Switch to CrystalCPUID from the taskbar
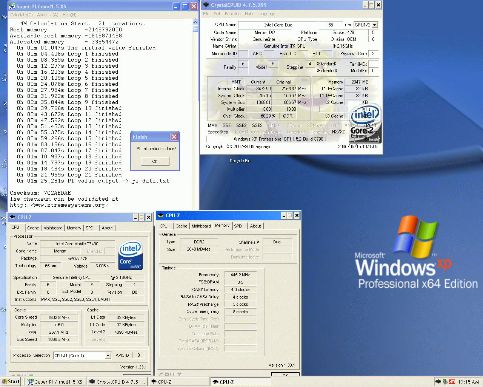The width and height of the screenshot is (483, 387). (117, 382)
